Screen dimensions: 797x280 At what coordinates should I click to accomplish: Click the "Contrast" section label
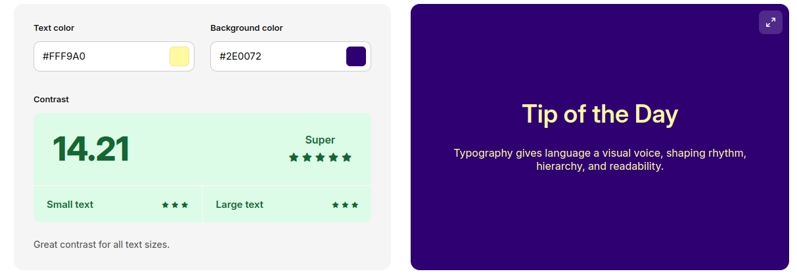(51, 100)
